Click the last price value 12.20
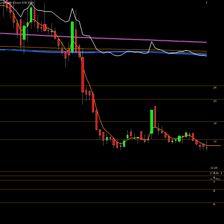The height and width of the screenshot is (224, 224). (x=214, y=168)
